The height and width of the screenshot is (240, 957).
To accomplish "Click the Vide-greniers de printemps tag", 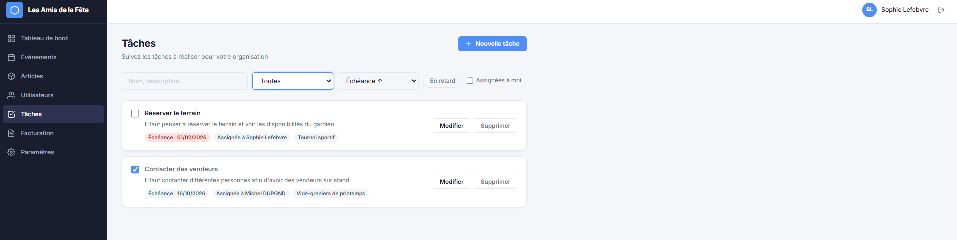I will pos(331,194).
